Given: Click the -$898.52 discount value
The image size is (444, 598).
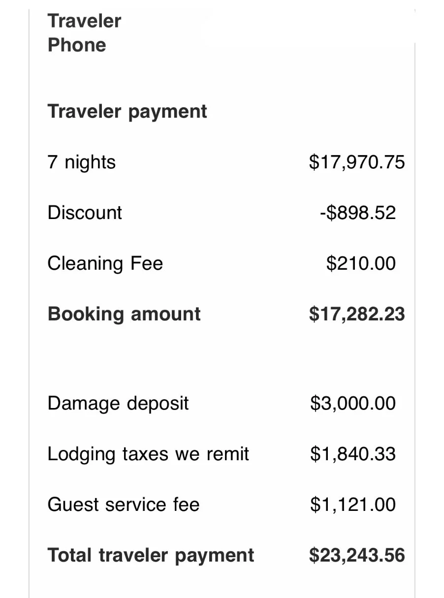Looking at the screenshot, I should [x=357, y=213].
